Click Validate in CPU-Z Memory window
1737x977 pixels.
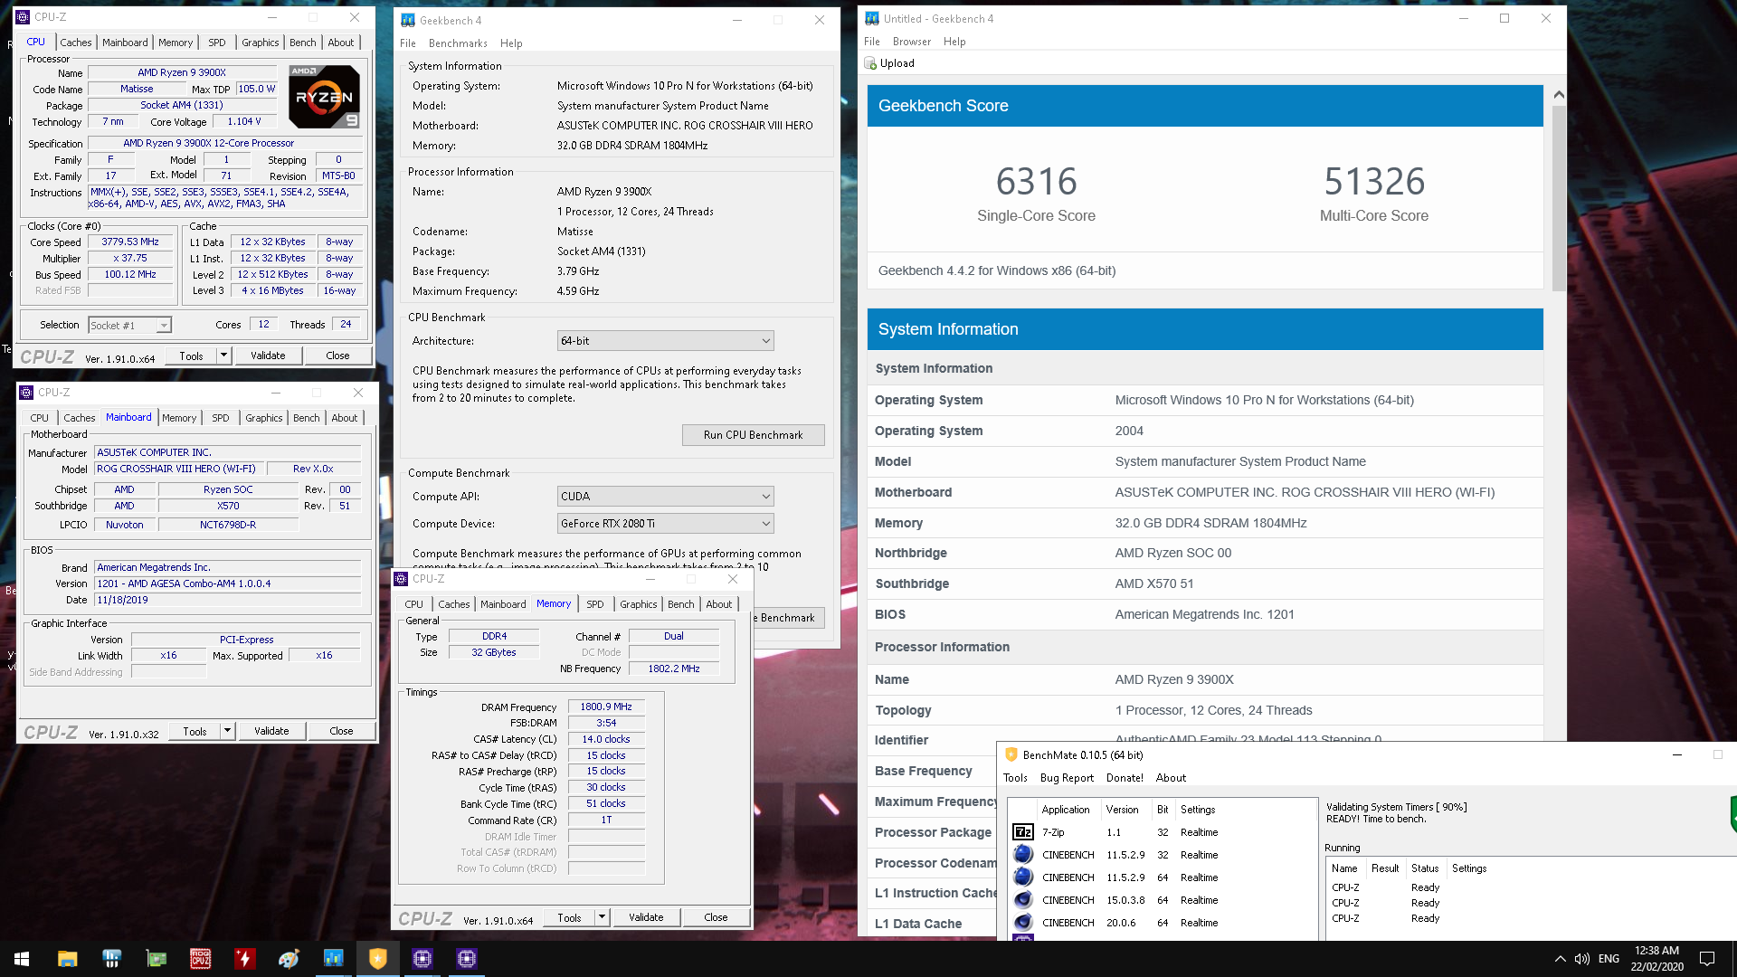tap(646, 917)
